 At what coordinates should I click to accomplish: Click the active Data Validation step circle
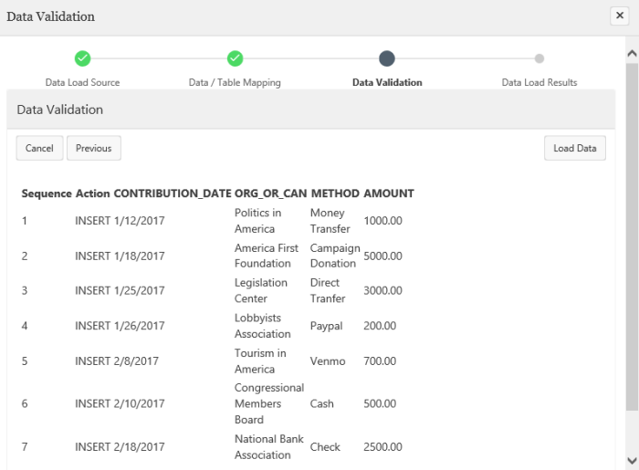click(387, 58)
